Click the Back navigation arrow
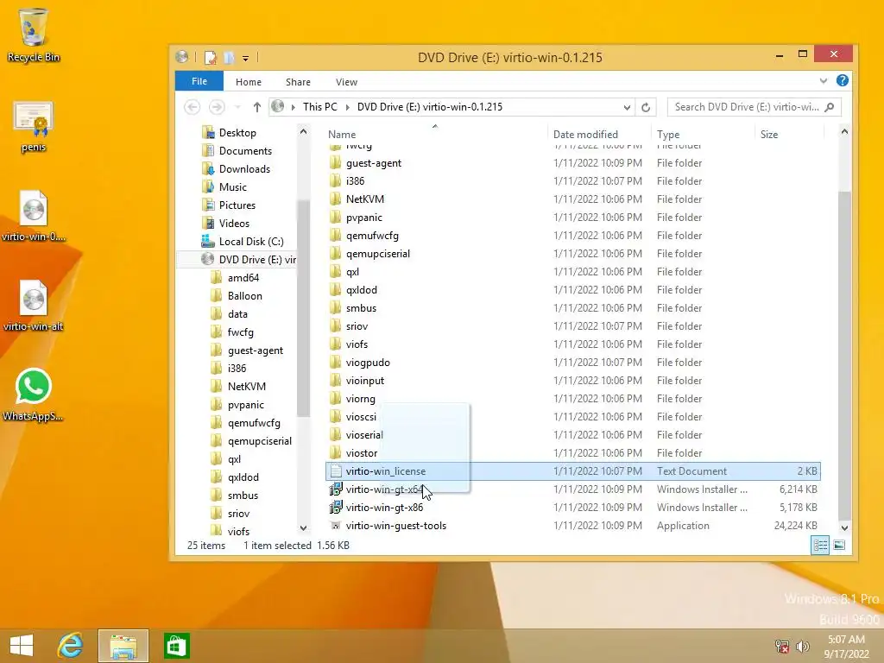 coord(193,106)
